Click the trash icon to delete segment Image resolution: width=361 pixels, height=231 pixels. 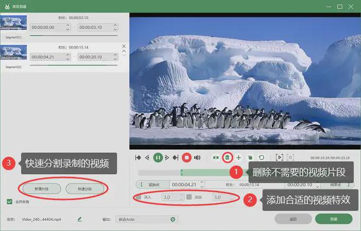(227, 157)
